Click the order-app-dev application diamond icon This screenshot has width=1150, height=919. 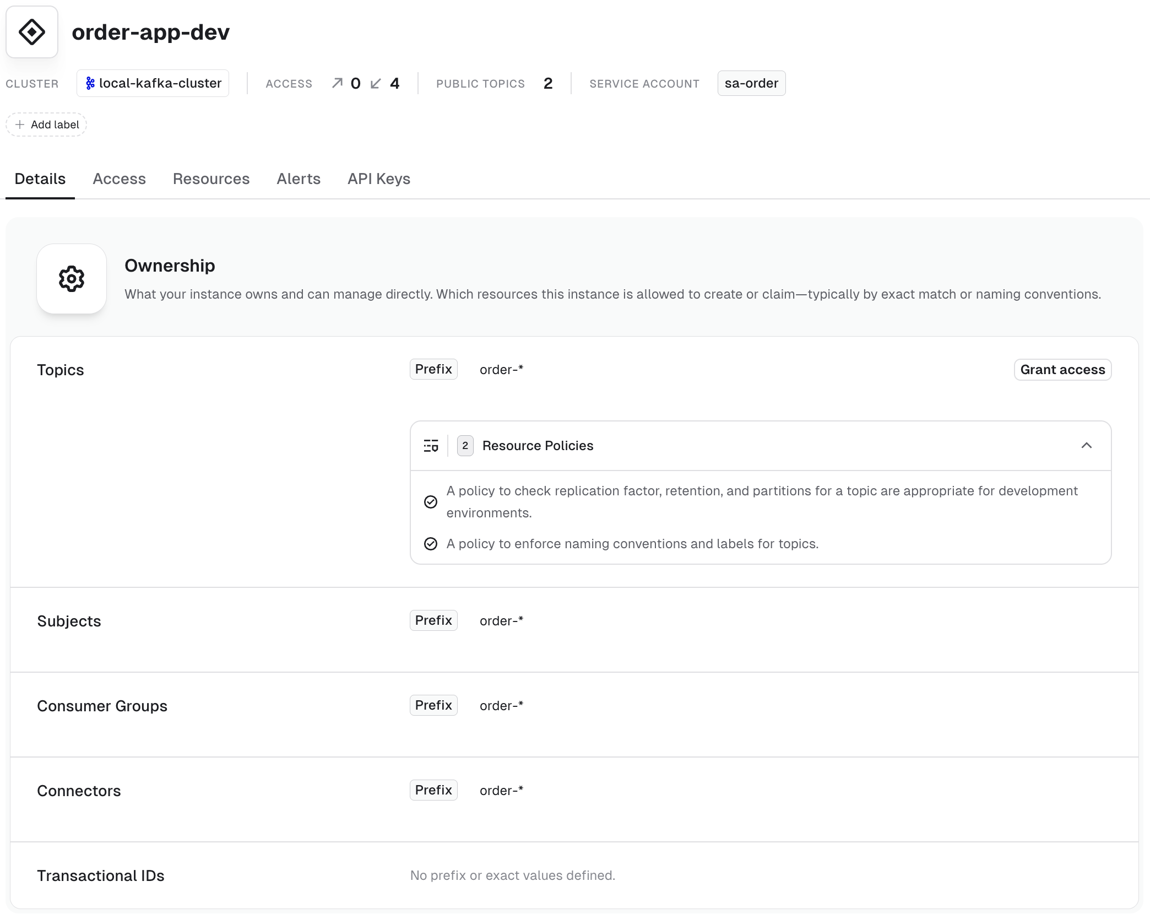[x=32, y=32]
